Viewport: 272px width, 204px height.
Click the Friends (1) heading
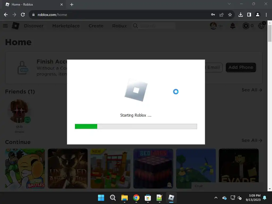[20, 92]
